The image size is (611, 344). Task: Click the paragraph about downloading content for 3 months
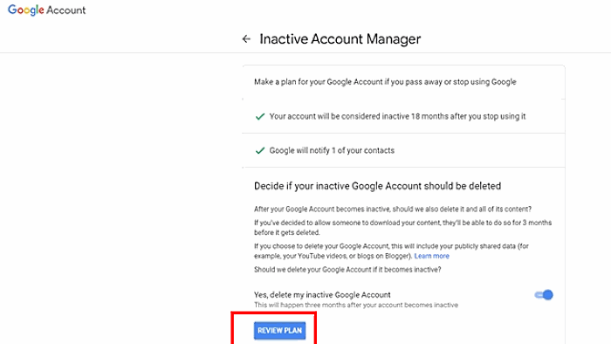pyautogui.click(x=403, y=228)
